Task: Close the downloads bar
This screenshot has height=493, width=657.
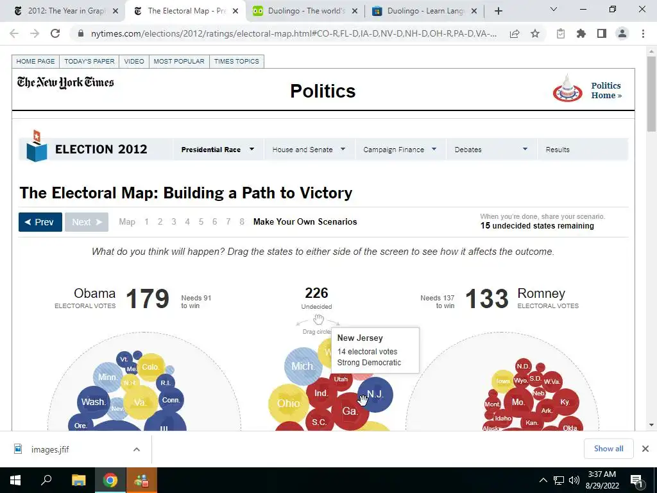Action: (x=645, y=449)
